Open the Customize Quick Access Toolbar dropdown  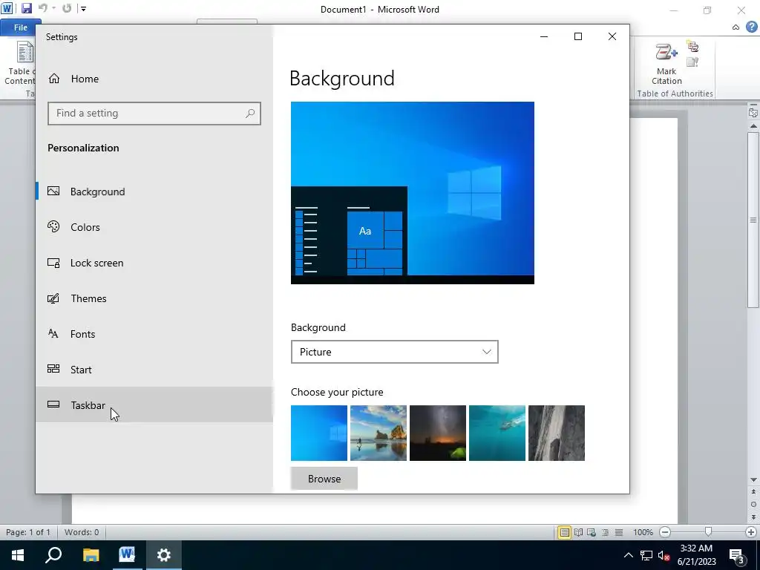[x=83, y=8]
